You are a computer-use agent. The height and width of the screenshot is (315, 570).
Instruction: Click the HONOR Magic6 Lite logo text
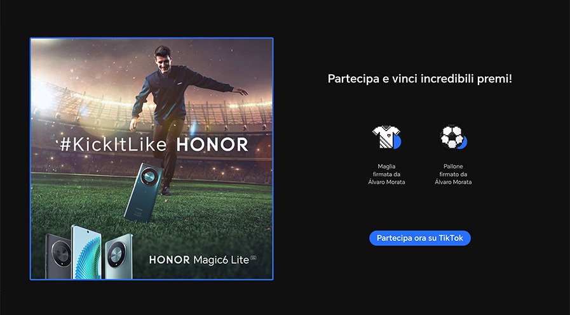tap(203, 260)
